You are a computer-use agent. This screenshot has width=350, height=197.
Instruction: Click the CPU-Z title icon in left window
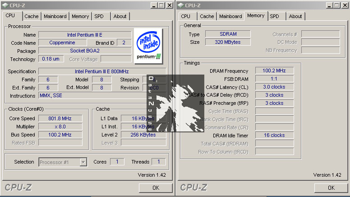tap(5, 5)
